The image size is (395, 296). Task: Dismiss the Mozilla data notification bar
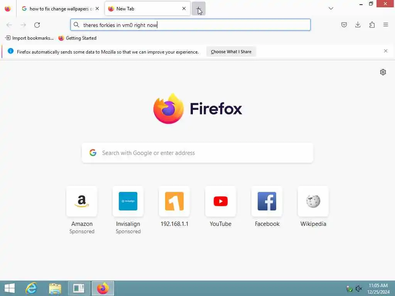pyautogui.click(x=386, y=51)
